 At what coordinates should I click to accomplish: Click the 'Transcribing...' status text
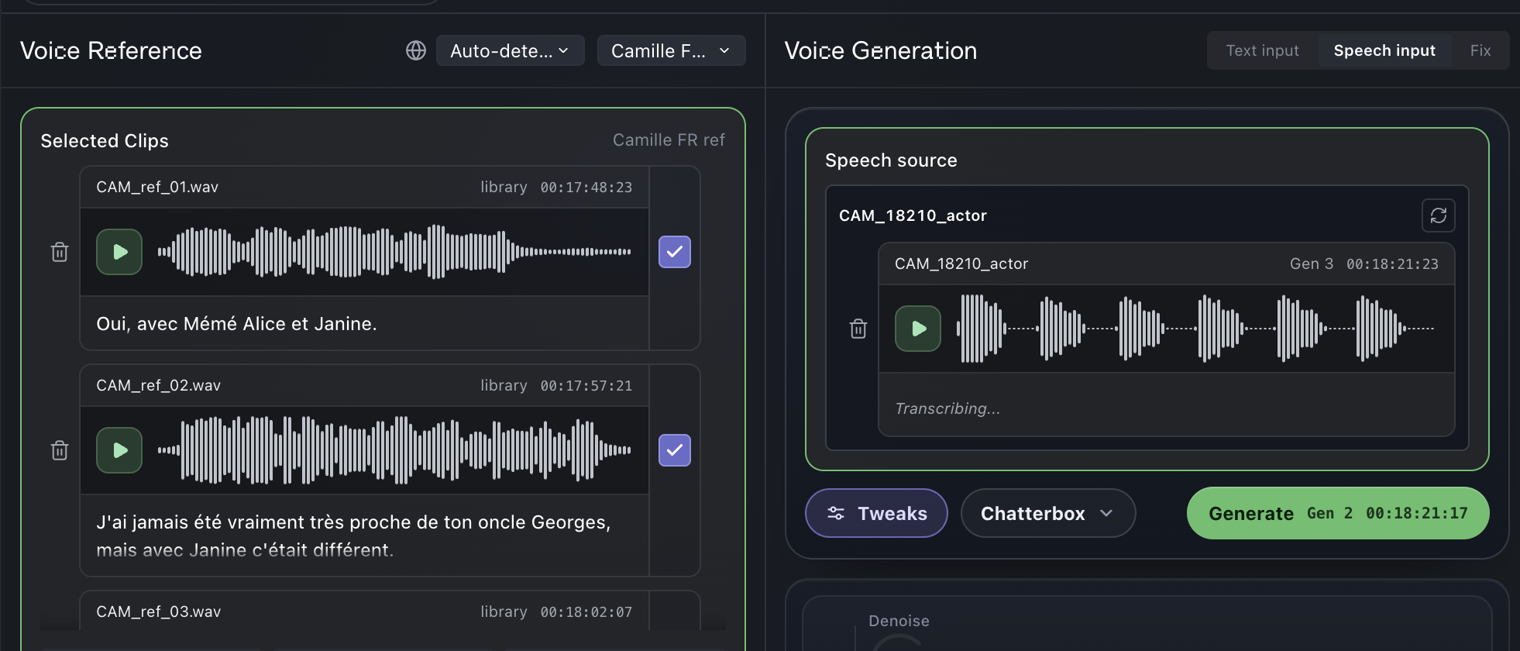947,408
